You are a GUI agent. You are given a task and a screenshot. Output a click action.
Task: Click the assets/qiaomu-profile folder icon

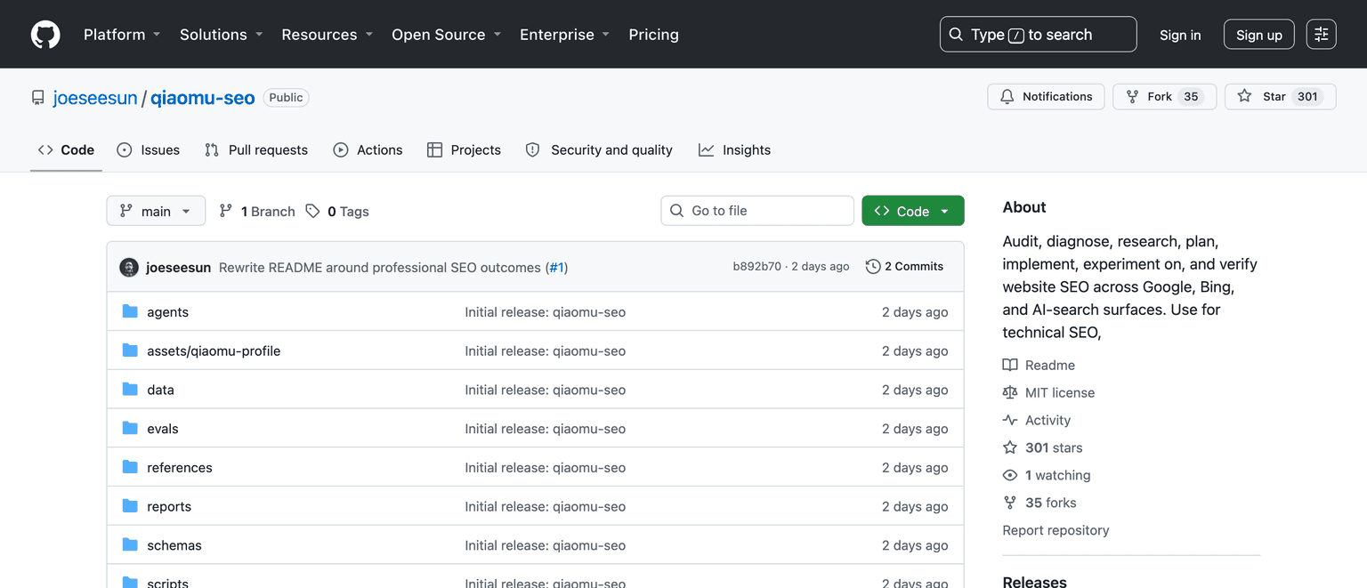130,350
